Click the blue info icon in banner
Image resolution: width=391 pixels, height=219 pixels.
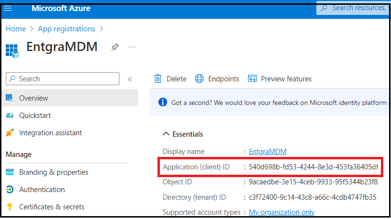pyautogui.click(x=163, y=102)
